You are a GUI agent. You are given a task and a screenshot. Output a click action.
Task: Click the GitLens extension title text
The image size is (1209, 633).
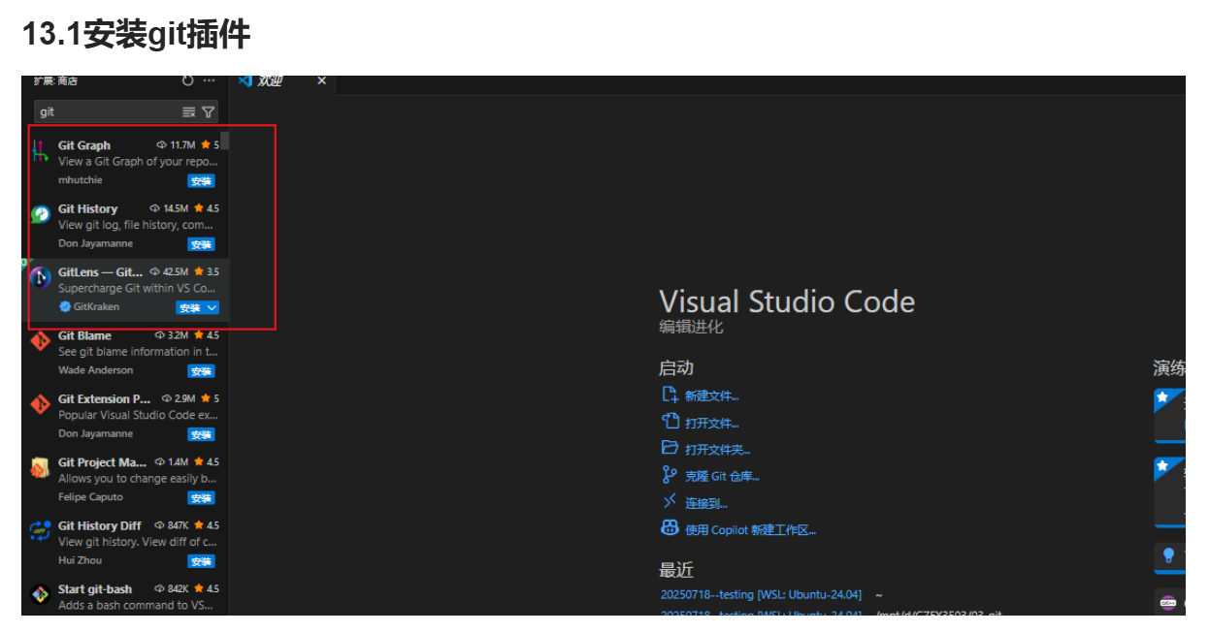tap(100, 272)
